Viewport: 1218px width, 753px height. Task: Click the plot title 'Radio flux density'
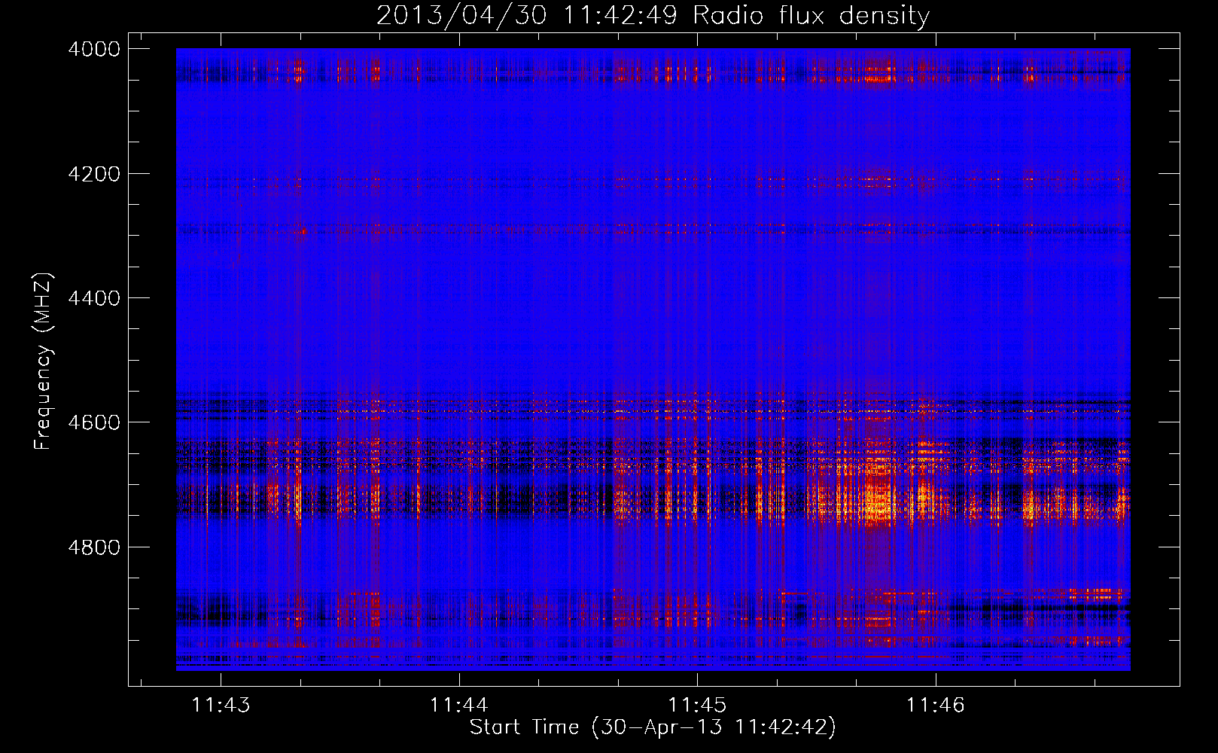click(811, 16)
